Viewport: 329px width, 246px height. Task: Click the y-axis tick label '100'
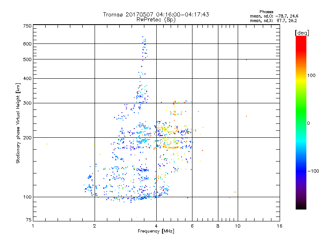tap(27, 197)
